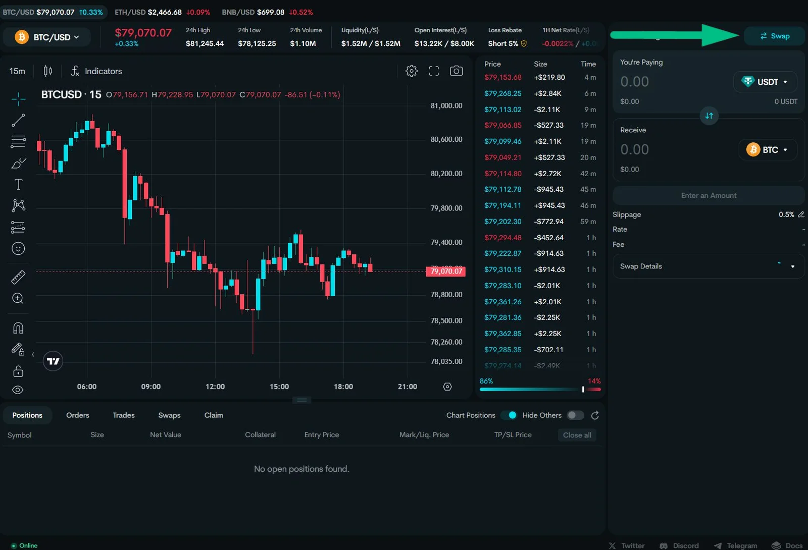
Task: Open the Swaps tab
Action: [x=169, y=415]
